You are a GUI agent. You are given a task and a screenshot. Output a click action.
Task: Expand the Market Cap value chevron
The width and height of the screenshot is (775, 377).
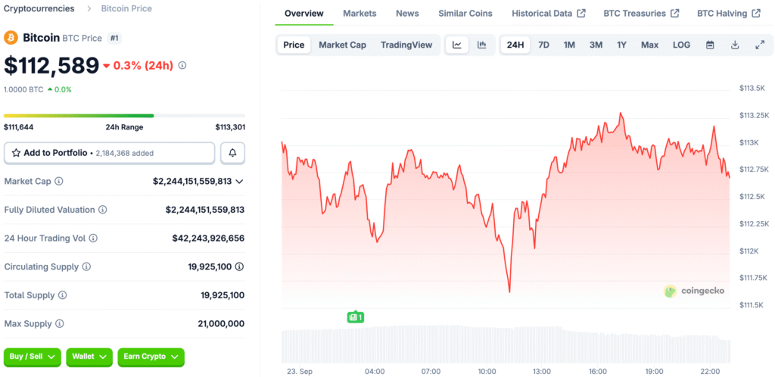239,182
